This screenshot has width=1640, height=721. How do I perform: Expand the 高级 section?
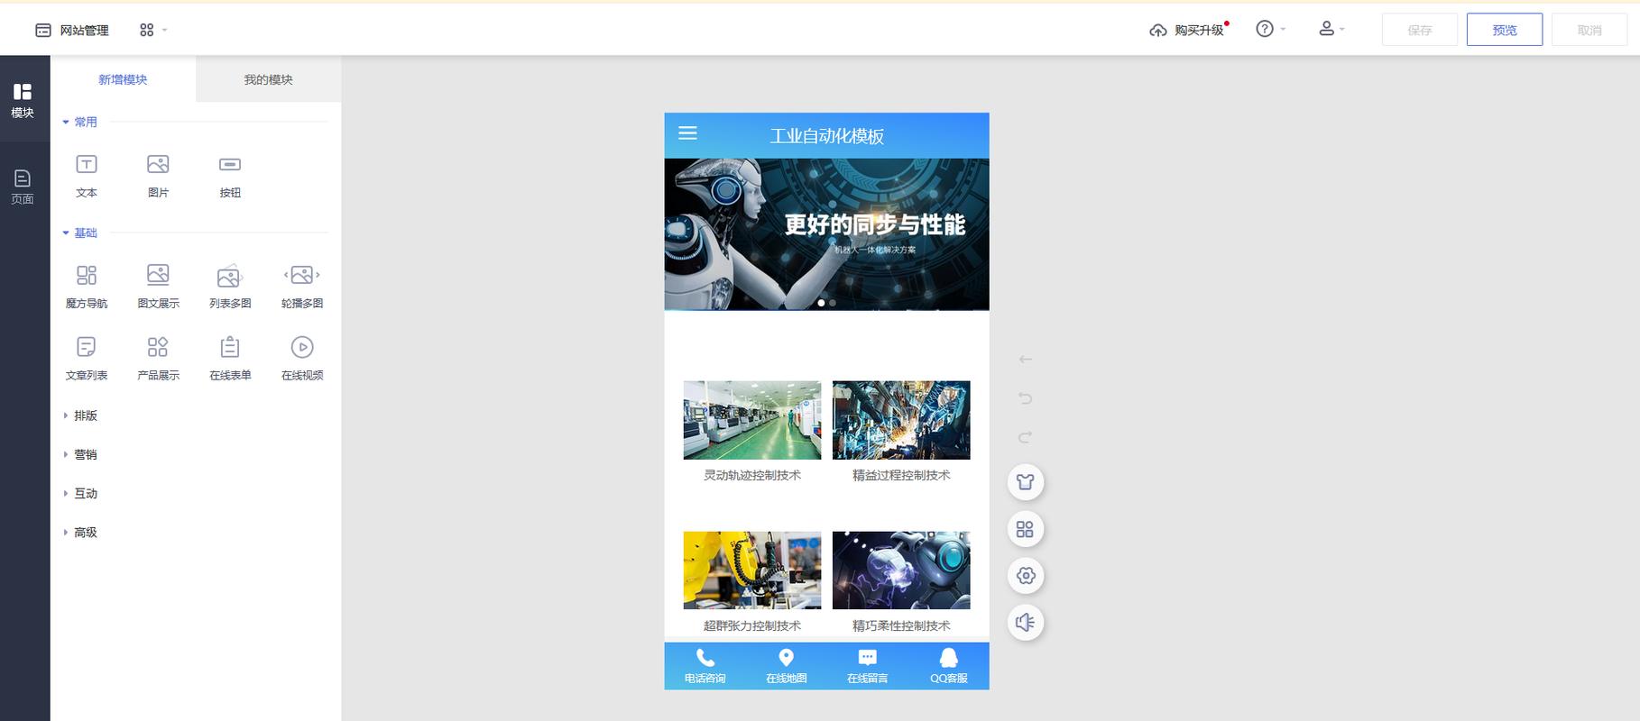tap(79, 532)
